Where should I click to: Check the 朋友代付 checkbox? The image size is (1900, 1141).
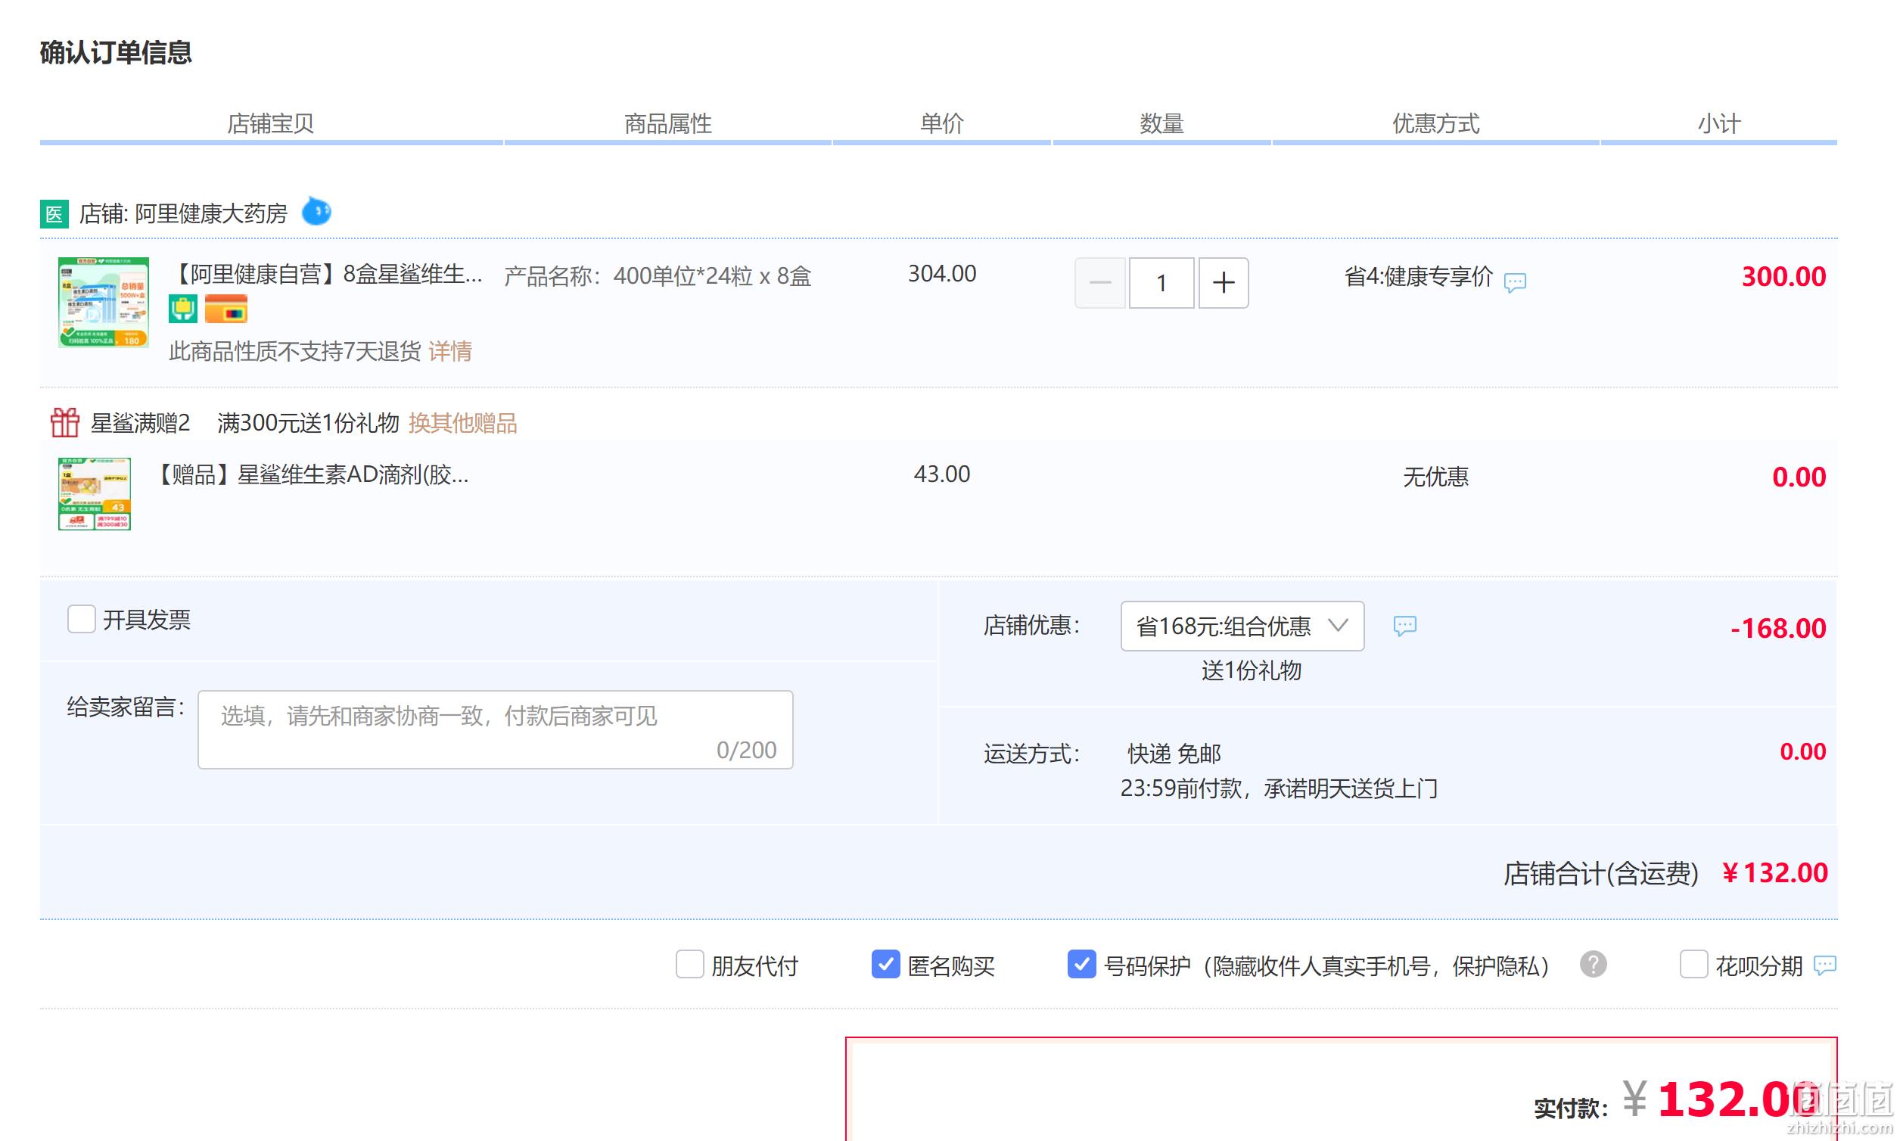coord(690,964)
